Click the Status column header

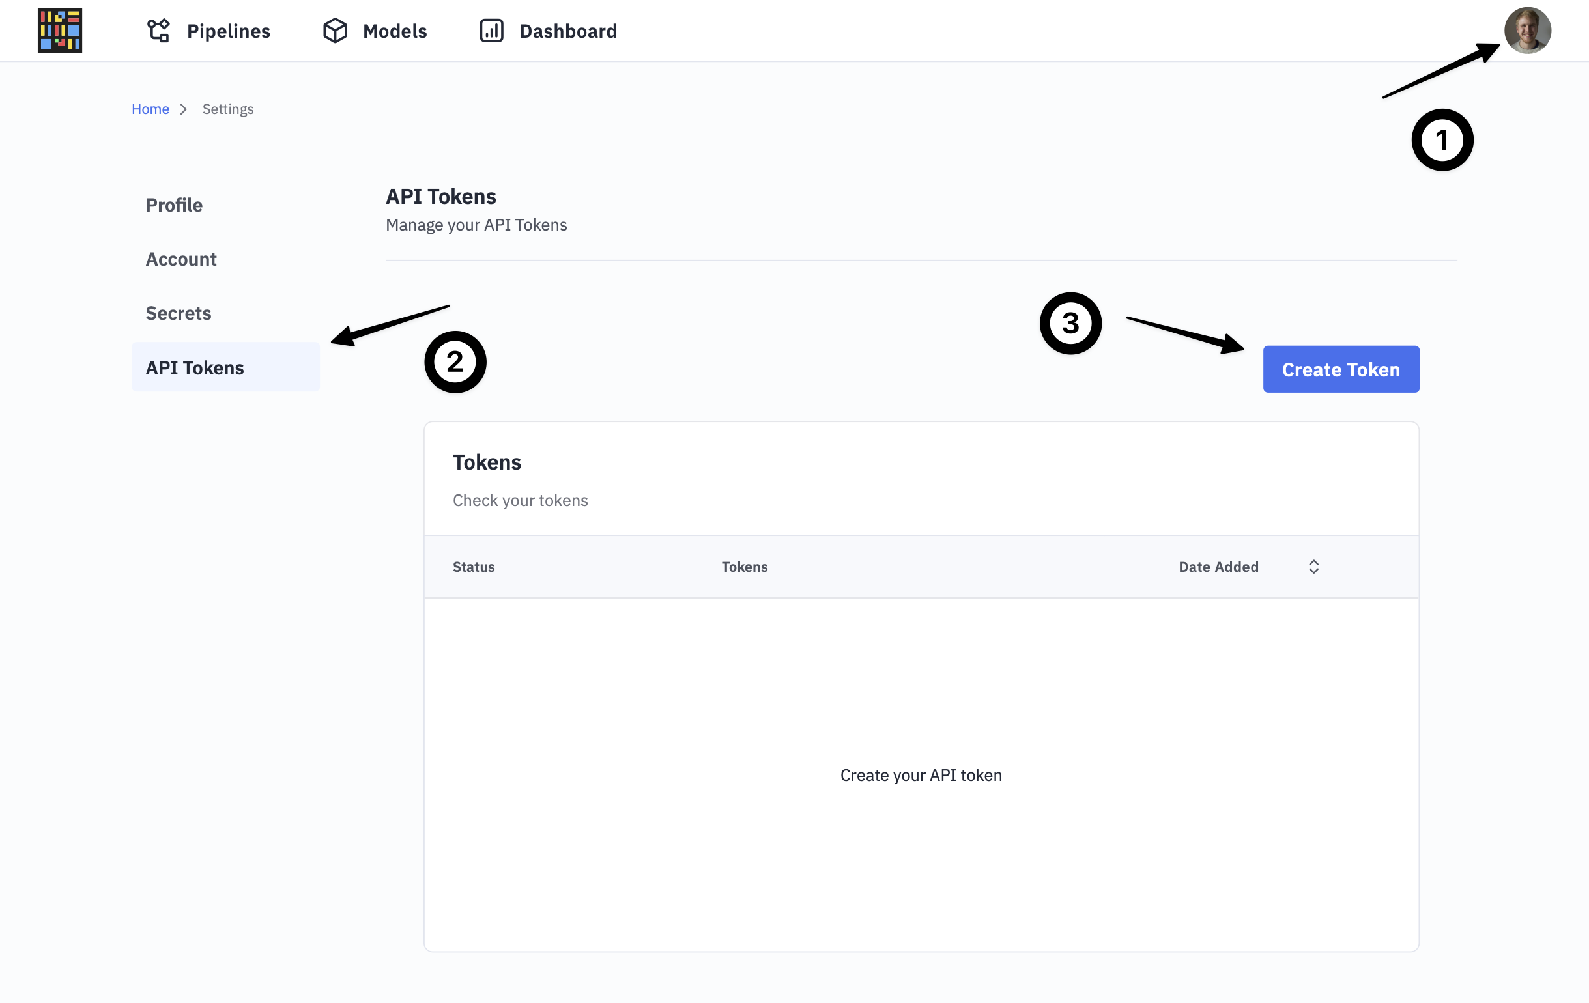pos(473,567)
